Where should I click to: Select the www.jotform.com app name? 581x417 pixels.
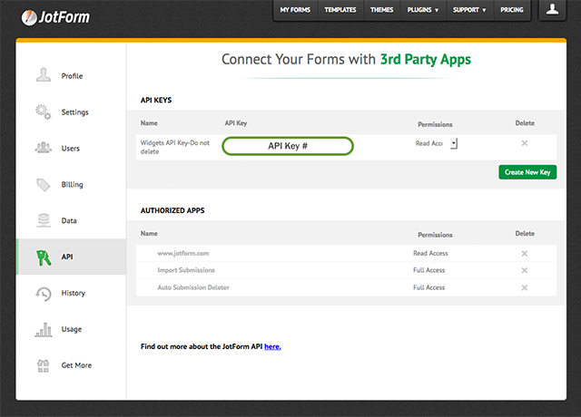(183, 254)
